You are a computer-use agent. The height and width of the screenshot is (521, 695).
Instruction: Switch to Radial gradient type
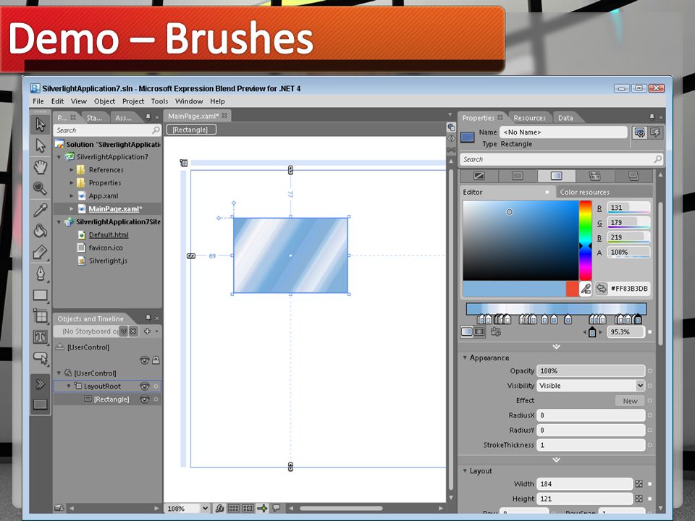[x=479, y=332]
